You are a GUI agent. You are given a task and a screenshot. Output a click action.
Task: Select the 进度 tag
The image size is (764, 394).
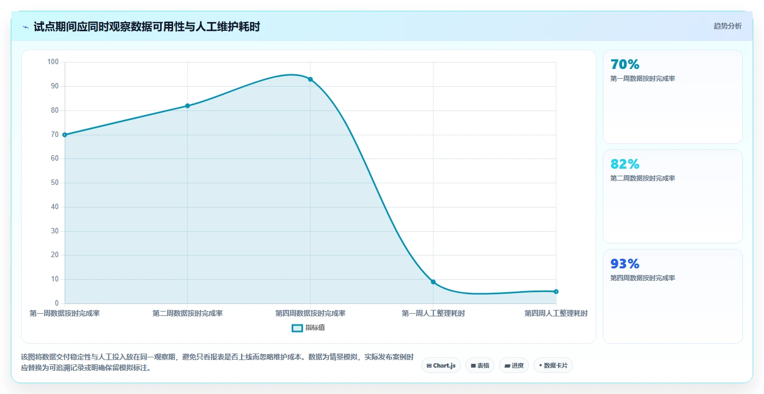[514, 365]
